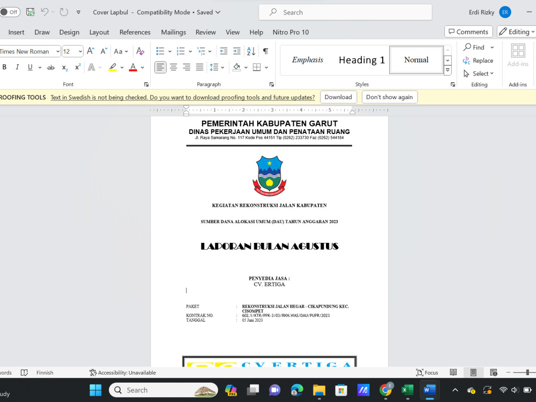The image size is (536, 402).
Task: Apply bullet list
Action: tap(160, 51)
